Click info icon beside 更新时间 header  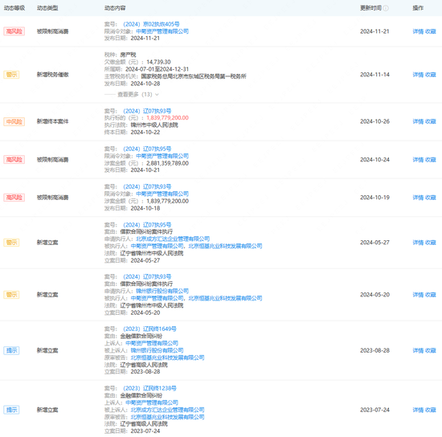[386, 8]
